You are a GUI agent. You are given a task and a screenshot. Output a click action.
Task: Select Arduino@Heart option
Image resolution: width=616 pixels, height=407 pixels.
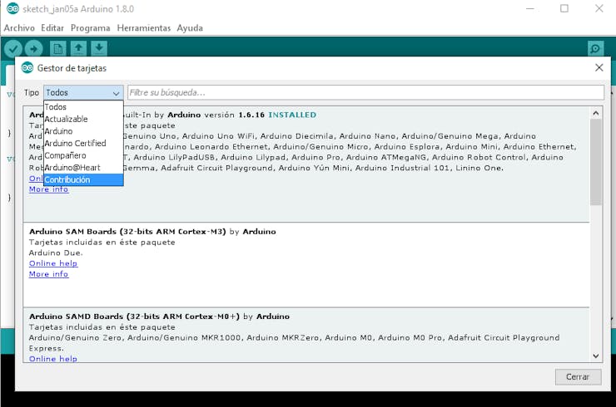pyautogui.click(x=83, y=168)
